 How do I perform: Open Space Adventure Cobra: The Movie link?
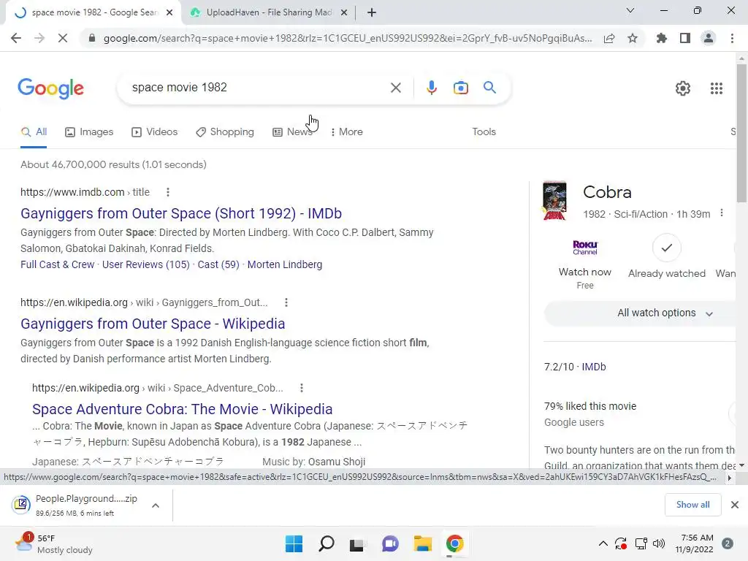182,409
